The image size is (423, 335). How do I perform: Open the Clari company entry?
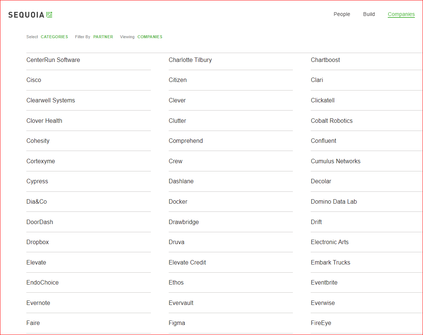tap(317, 80)
